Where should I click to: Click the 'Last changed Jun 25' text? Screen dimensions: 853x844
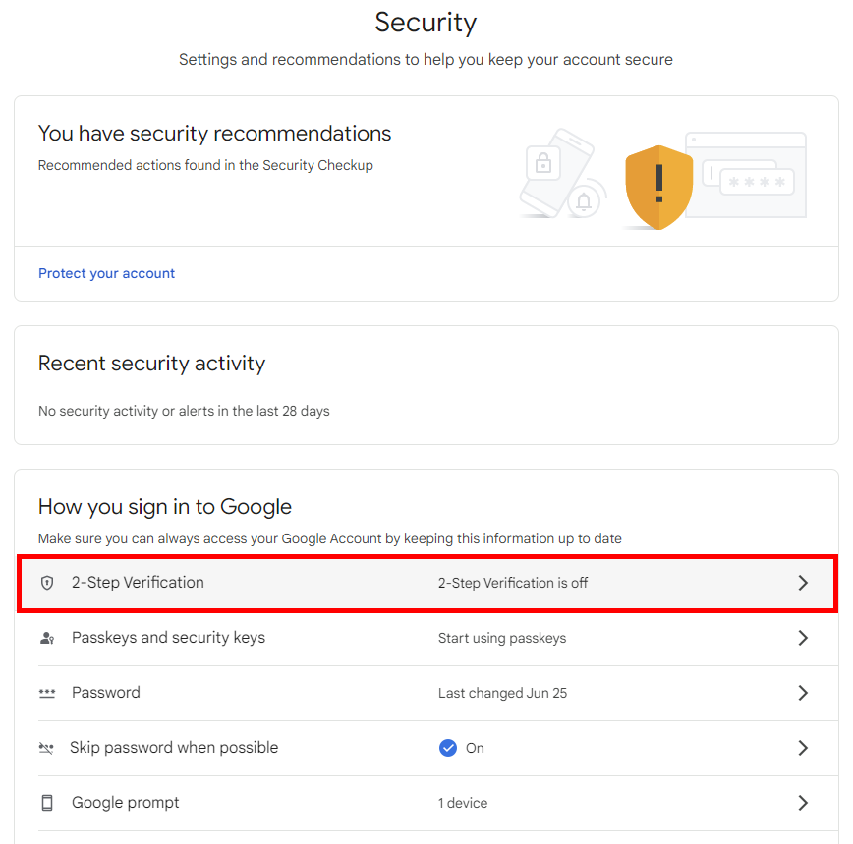[x=502, y=693]
